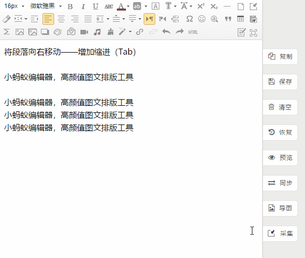This screenshot has height=258, width=305.
Task: Redo the last action
Action: coord(180,32)
